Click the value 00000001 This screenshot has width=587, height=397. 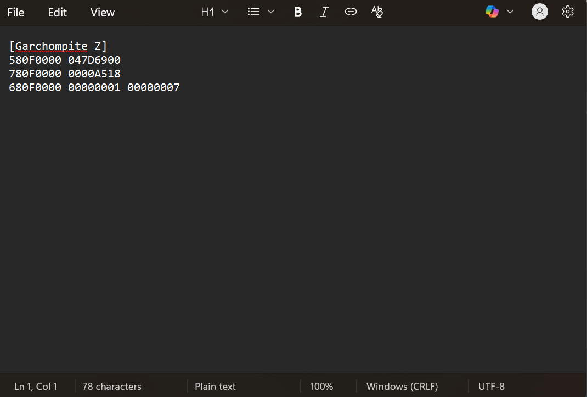(x=94, y=88)
